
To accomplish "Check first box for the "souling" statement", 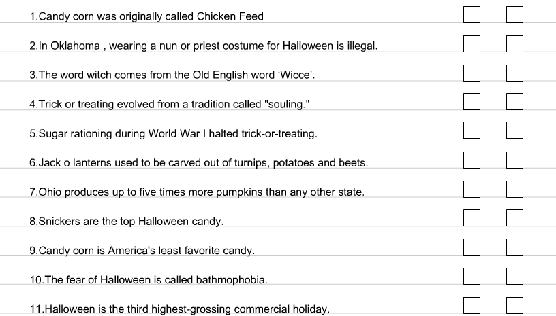I will click(x=472, y=102).
